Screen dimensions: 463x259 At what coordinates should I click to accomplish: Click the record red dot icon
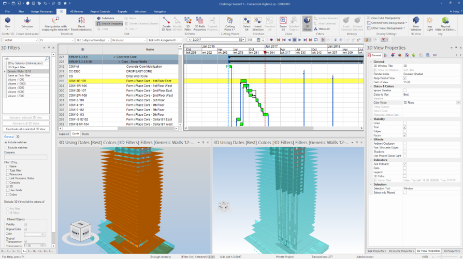(271, 40)
